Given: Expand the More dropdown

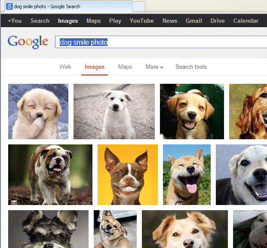Looking at the screenshot, I should click(154, 67).
